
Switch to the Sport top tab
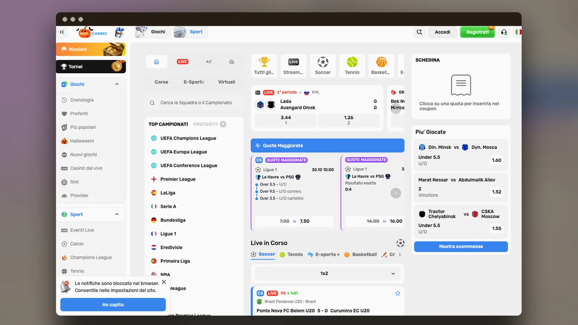[x=191, y=32]
